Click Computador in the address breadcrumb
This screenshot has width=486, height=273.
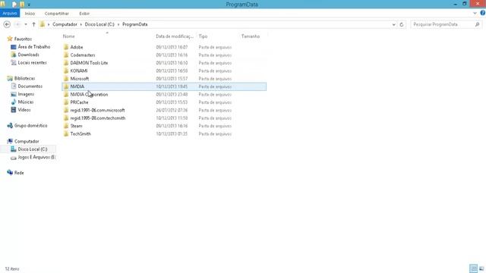(x=65, y=24)
